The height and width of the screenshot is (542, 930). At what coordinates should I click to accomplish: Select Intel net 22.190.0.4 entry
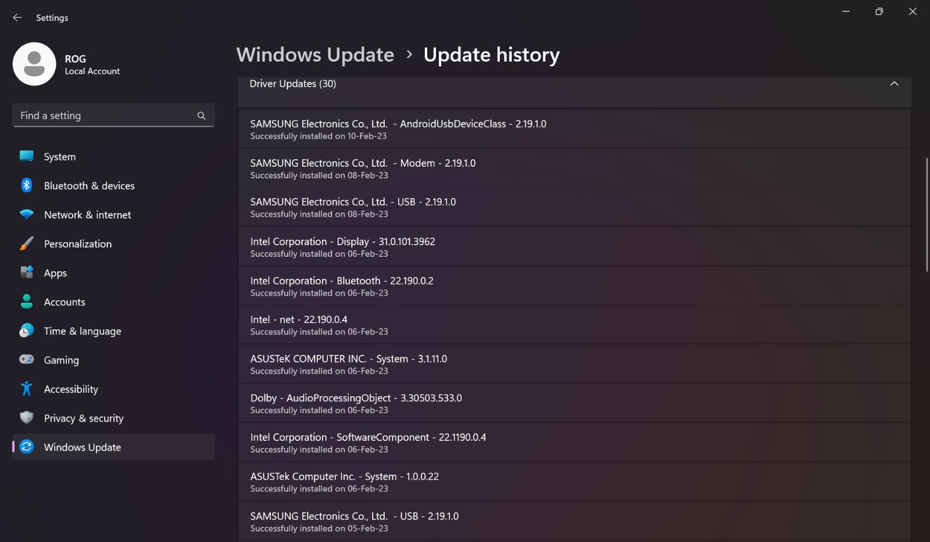(x=574, y=325)
